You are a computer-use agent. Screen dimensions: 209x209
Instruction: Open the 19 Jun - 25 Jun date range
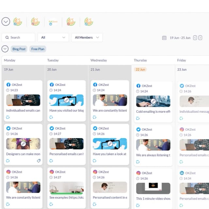tap(180, 38)
